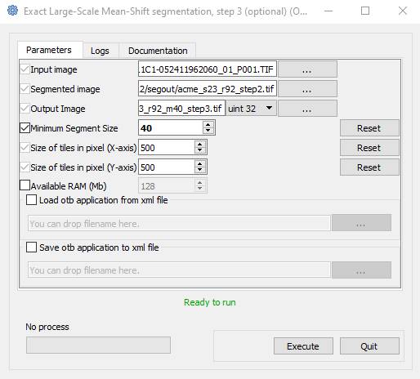Click the Segmented image path field
The width and height of the screenshot is (420, 379).
pyautogui.click(x=208, y=89)
